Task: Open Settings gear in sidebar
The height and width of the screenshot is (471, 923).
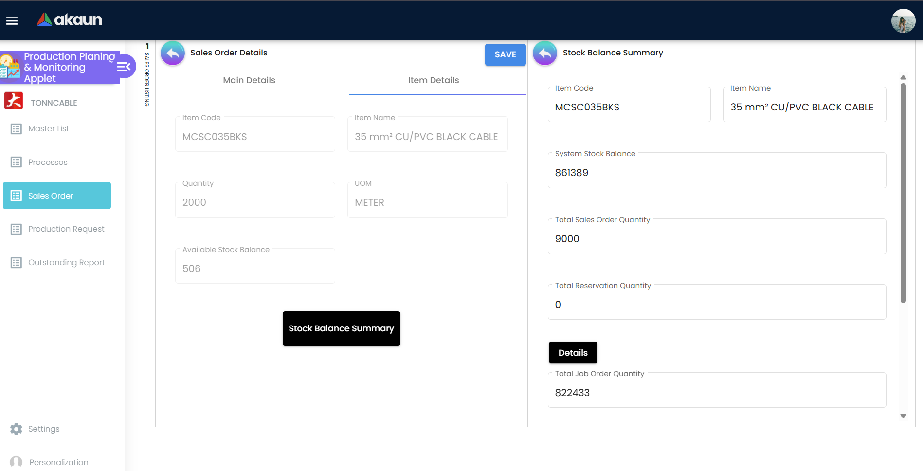Action: pos(16,429)
